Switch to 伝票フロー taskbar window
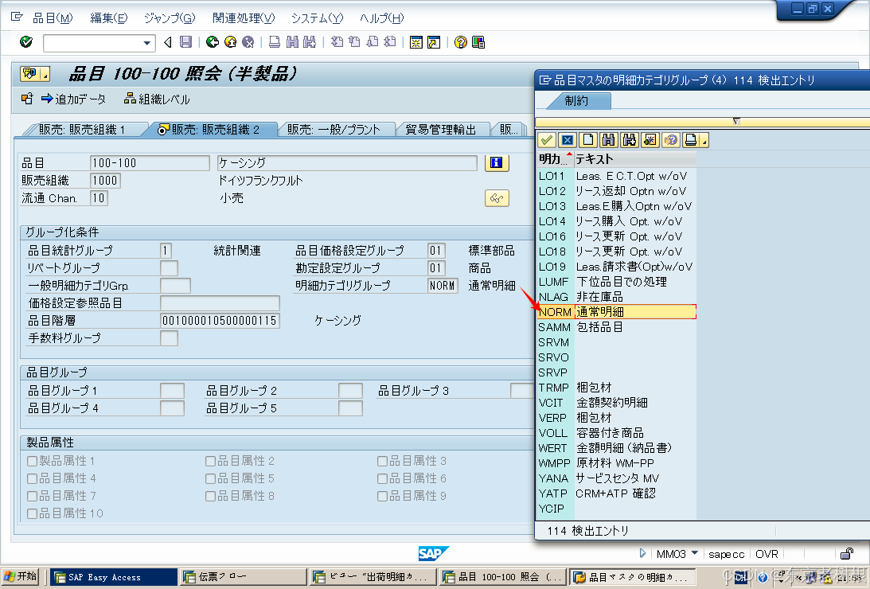 click(244, 577)
